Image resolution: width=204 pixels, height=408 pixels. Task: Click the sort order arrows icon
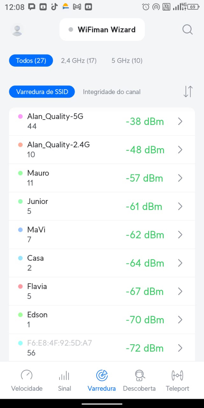(188, 91)
